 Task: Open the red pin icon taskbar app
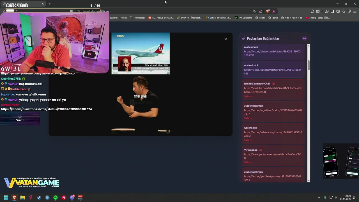coord(31,198)
